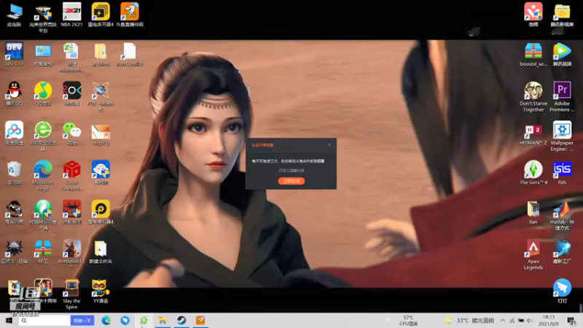Launch DingTalk blue wing icon
This screenshot has height=328, width=583.
(x=562, y=291)
